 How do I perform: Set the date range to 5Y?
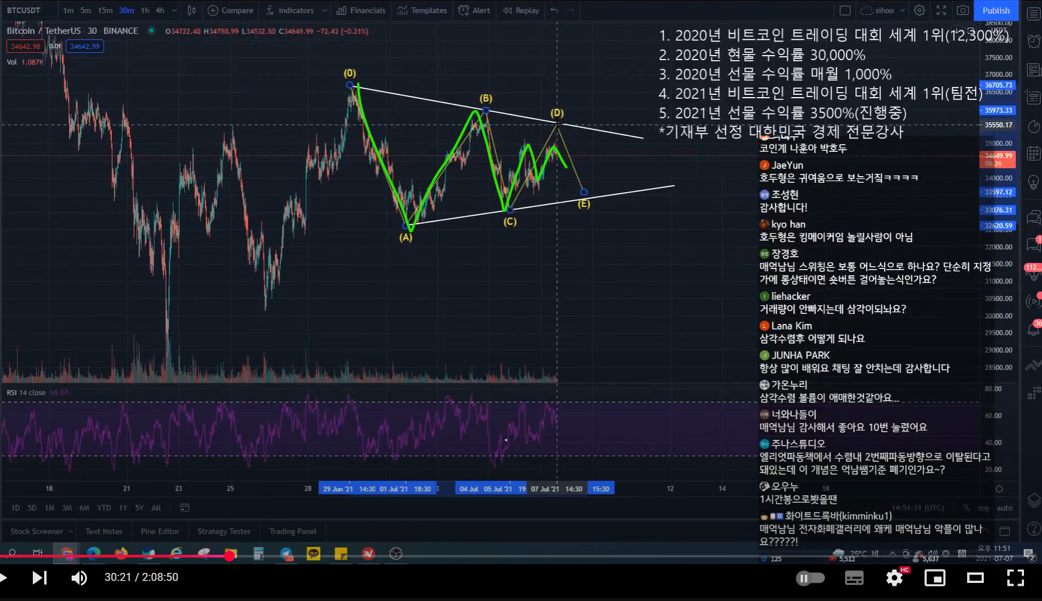[x=139, y=508]
